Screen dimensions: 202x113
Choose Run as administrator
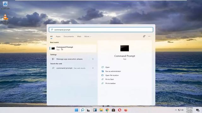(x=113, y=71)
